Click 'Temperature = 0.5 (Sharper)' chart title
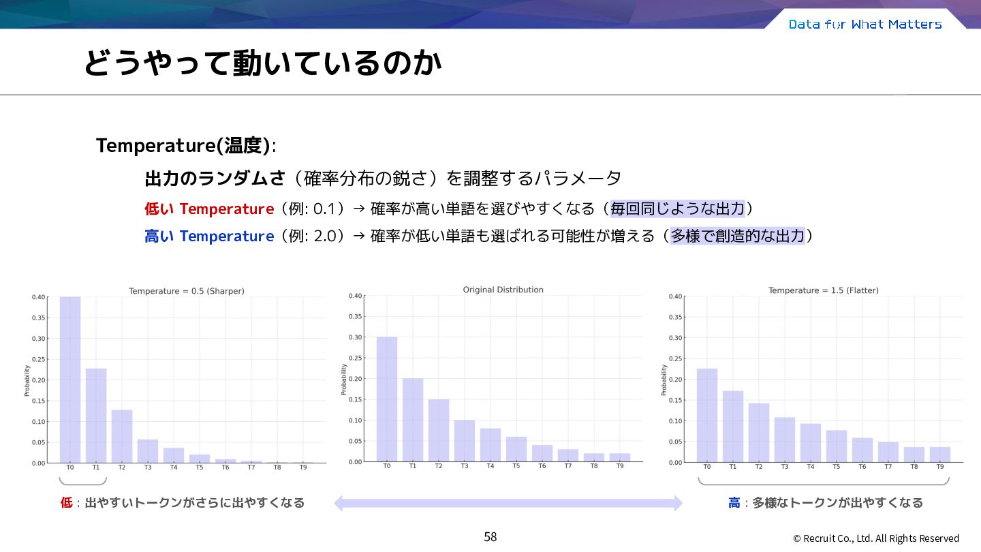 pyautogui.click(x=187, y=291)
